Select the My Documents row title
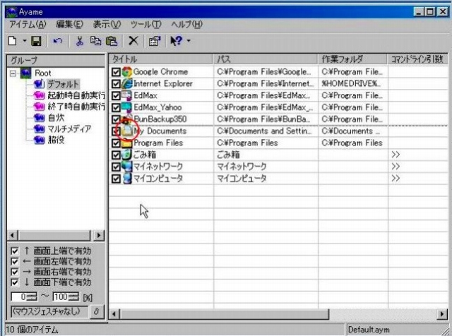 160,131
